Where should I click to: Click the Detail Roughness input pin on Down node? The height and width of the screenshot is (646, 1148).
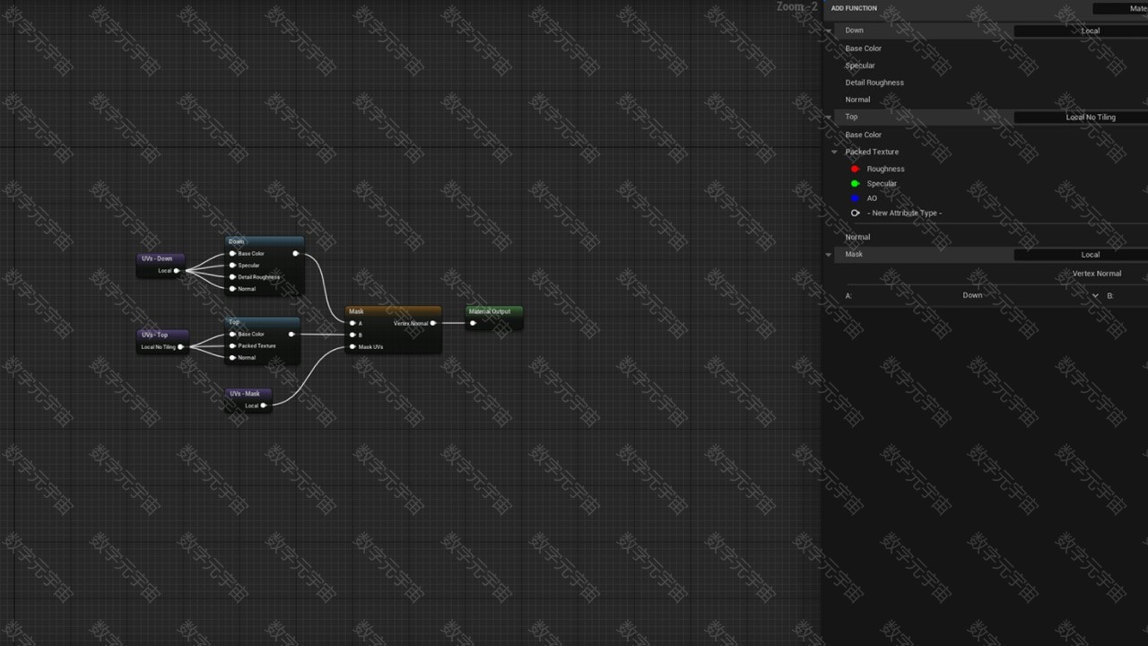click(x=232, y=277)
